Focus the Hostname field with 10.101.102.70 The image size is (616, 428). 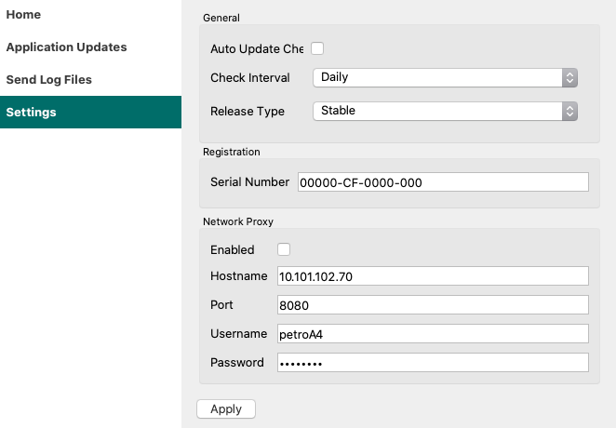(433, 276)
